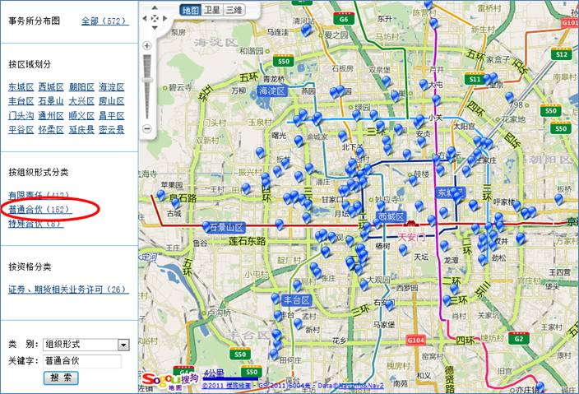Screen dimensions: 579x394
Task: Switch to 三维 3D view
Action: (234, 11)
